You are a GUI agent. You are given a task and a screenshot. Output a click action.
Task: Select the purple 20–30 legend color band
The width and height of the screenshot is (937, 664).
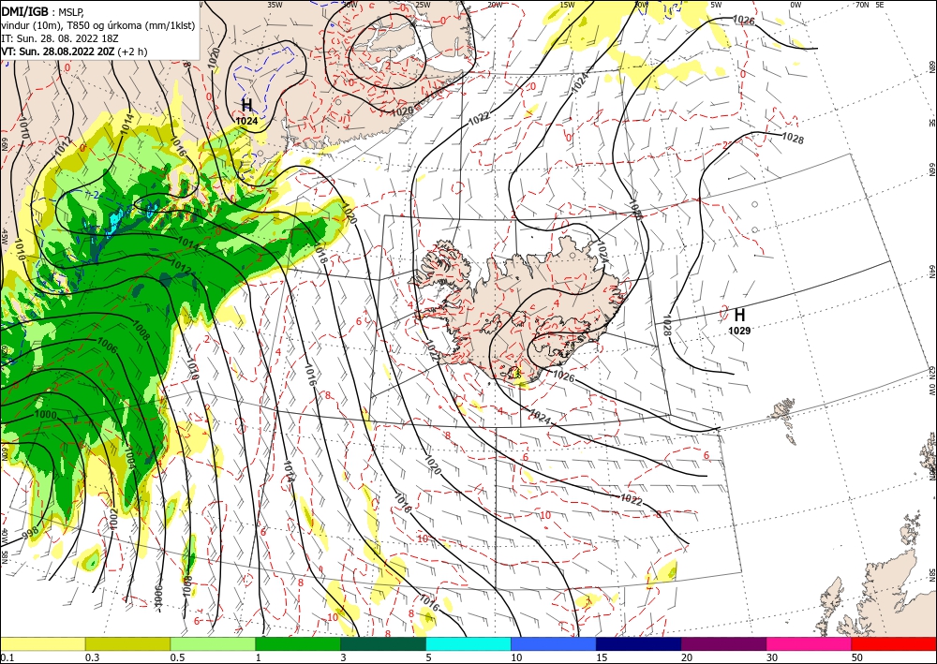coord(723,643)
